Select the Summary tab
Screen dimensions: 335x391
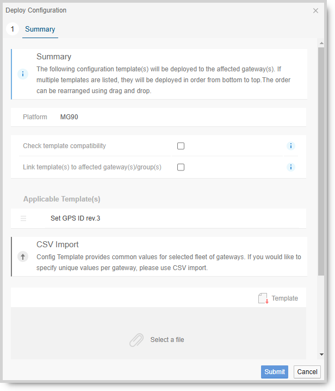pos(40,29)
